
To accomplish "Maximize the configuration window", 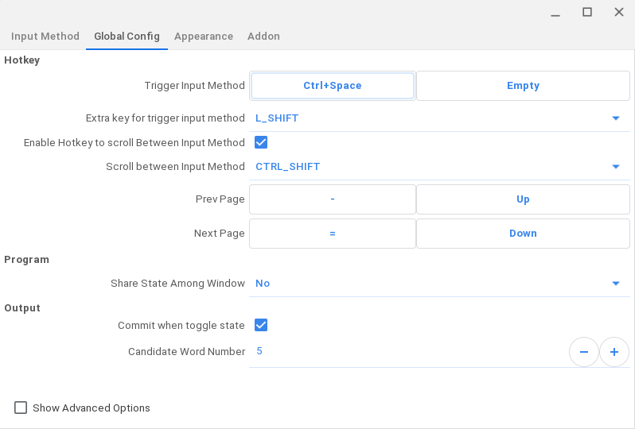I will [587, 12].
